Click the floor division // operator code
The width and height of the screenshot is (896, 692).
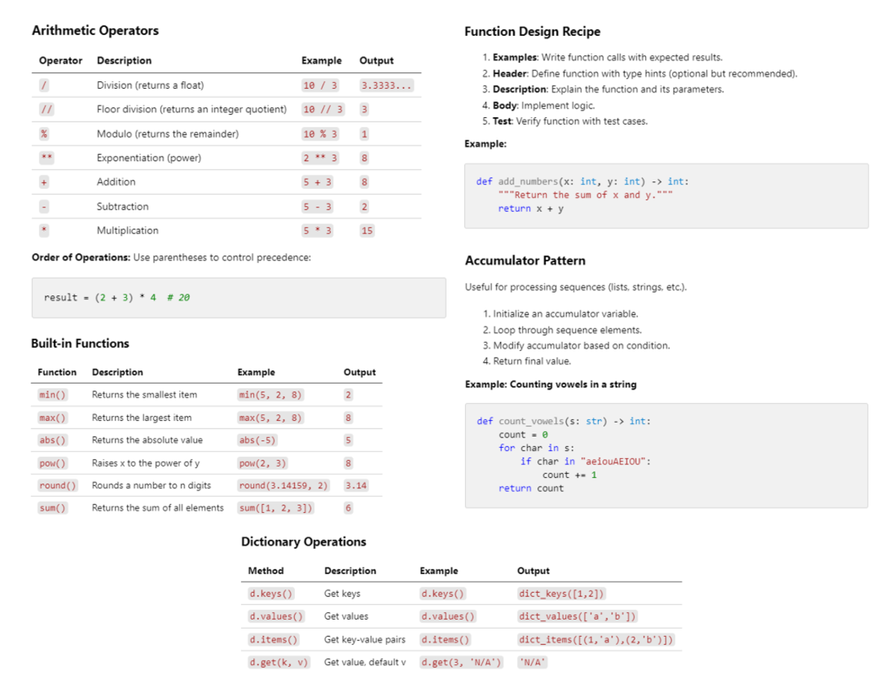coord(45,110)
